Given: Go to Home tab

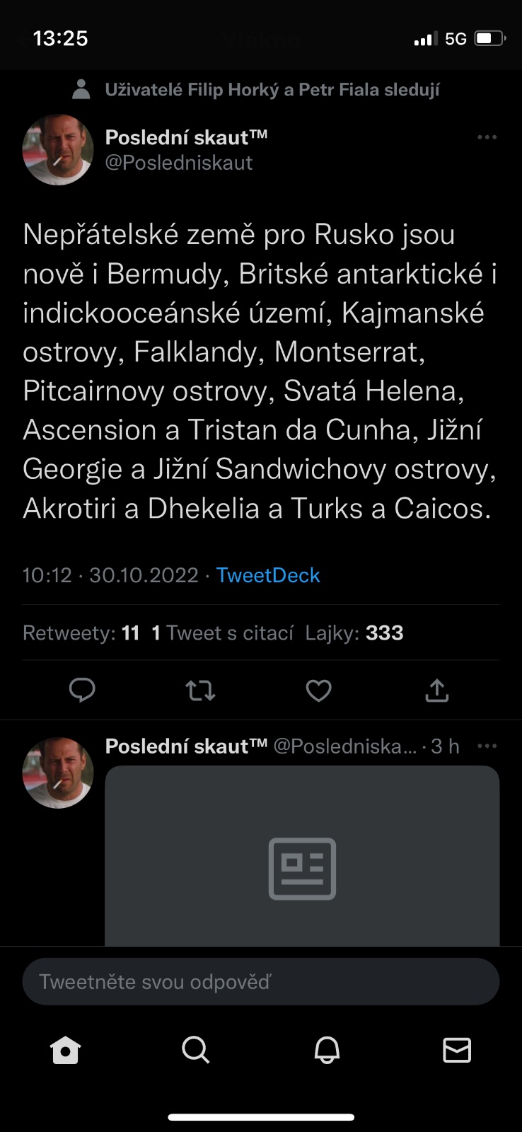Looking at the screenshot, I should (x=65, y=1050).
